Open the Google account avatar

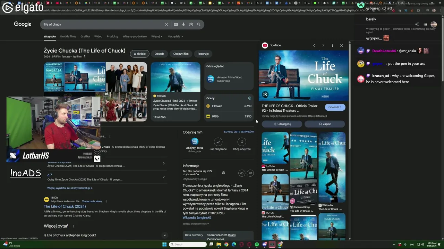434,25
